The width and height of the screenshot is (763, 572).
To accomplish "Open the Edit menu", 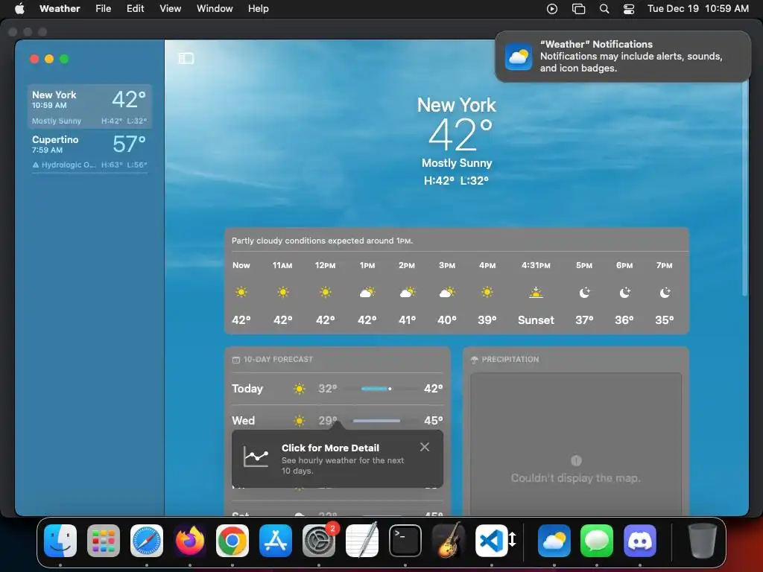I will [136, 8].
